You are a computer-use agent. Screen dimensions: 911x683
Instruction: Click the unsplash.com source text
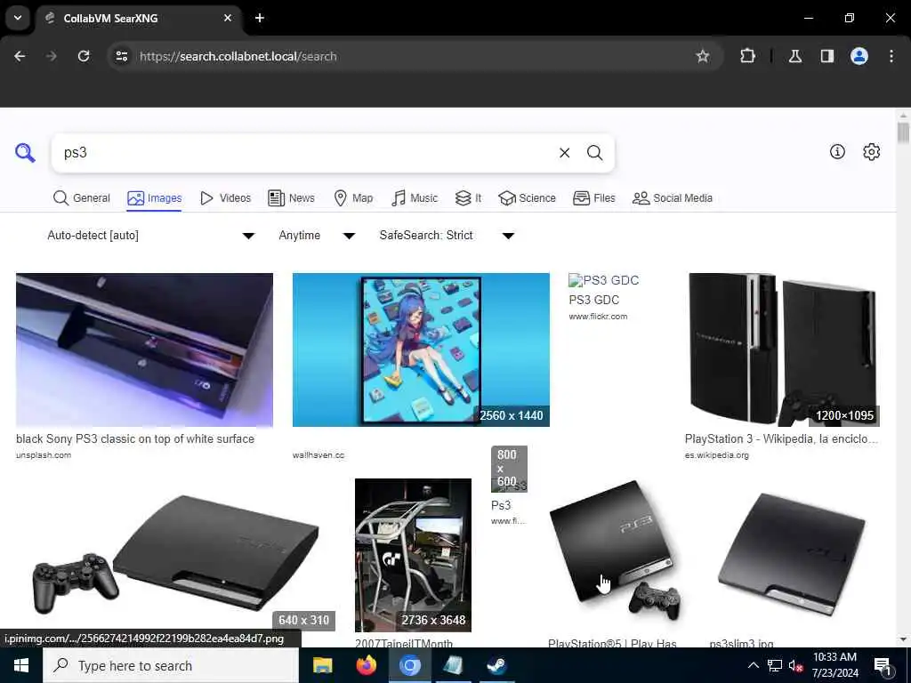[x=44, y=454]
